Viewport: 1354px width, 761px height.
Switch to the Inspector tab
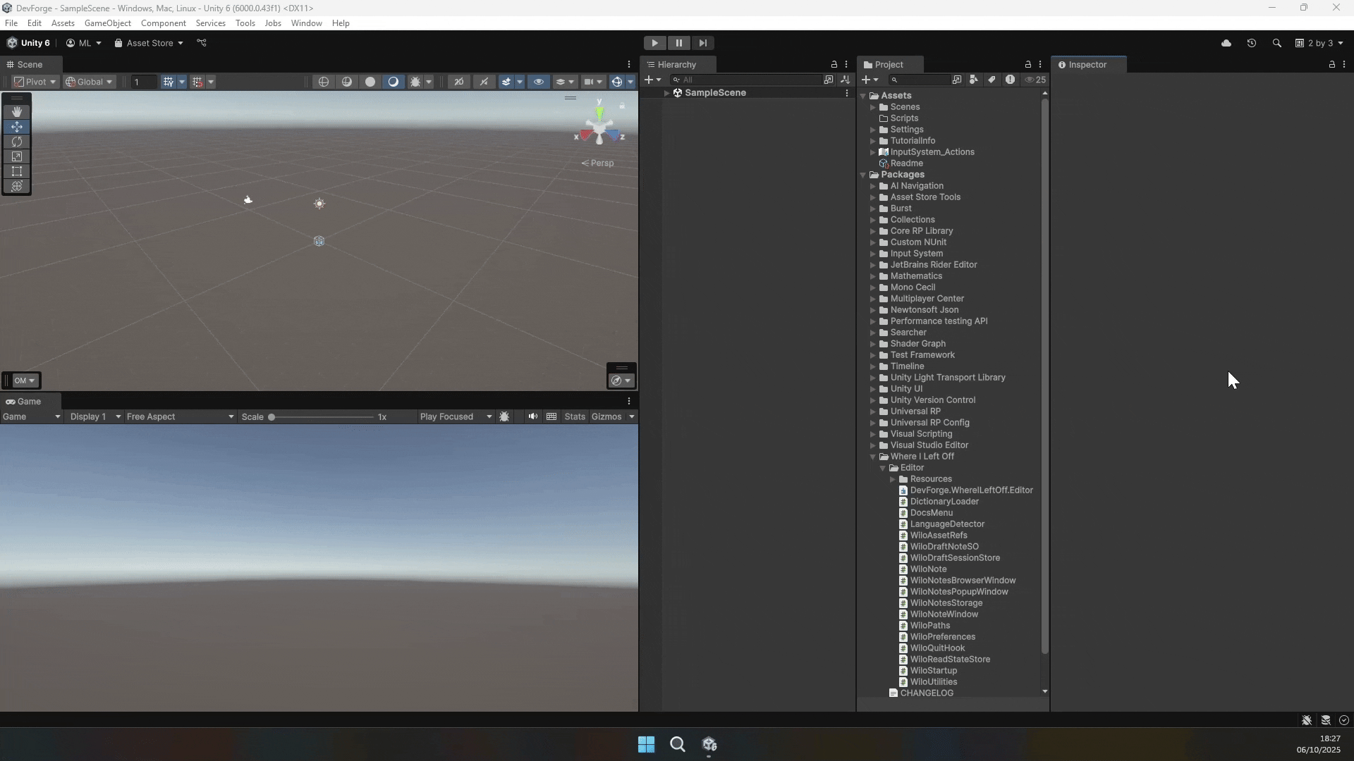click(x=1087, y=64)
